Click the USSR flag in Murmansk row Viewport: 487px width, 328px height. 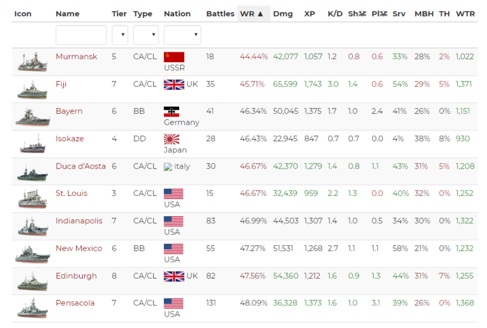click(x=174, y=57)
